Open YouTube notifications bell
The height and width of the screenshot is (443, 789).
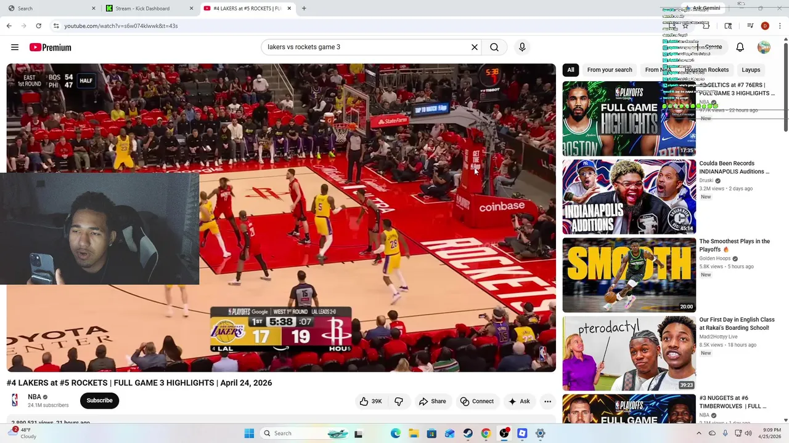(x=740, y=47)
